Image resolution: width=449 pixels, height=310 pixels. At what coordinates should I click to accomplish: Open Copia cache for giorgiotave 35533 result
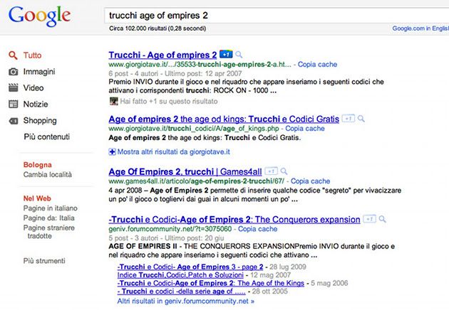(x=317, y=64)
